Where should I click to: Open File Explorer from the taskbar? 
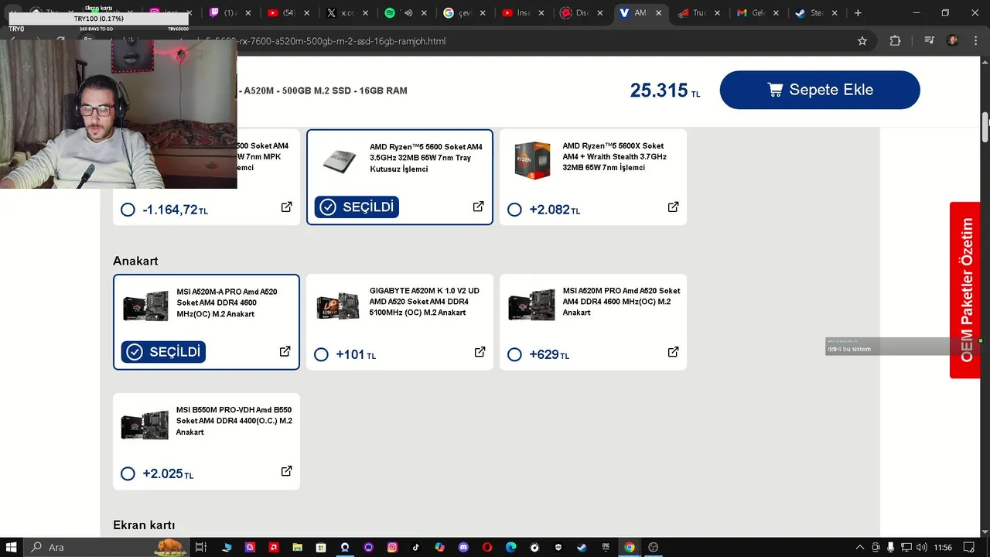pyautogui.click(x=298, y=547)
